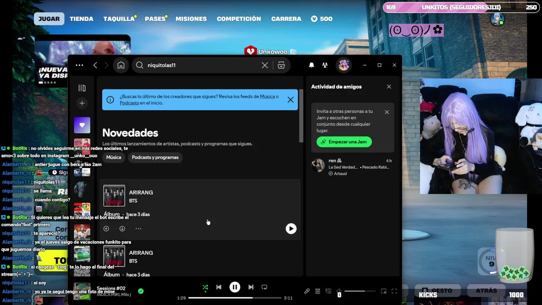Select COMPETICIÓN tab in Fortnite
The height and width of the screenshot is (305, 542).
click(239, 19)
